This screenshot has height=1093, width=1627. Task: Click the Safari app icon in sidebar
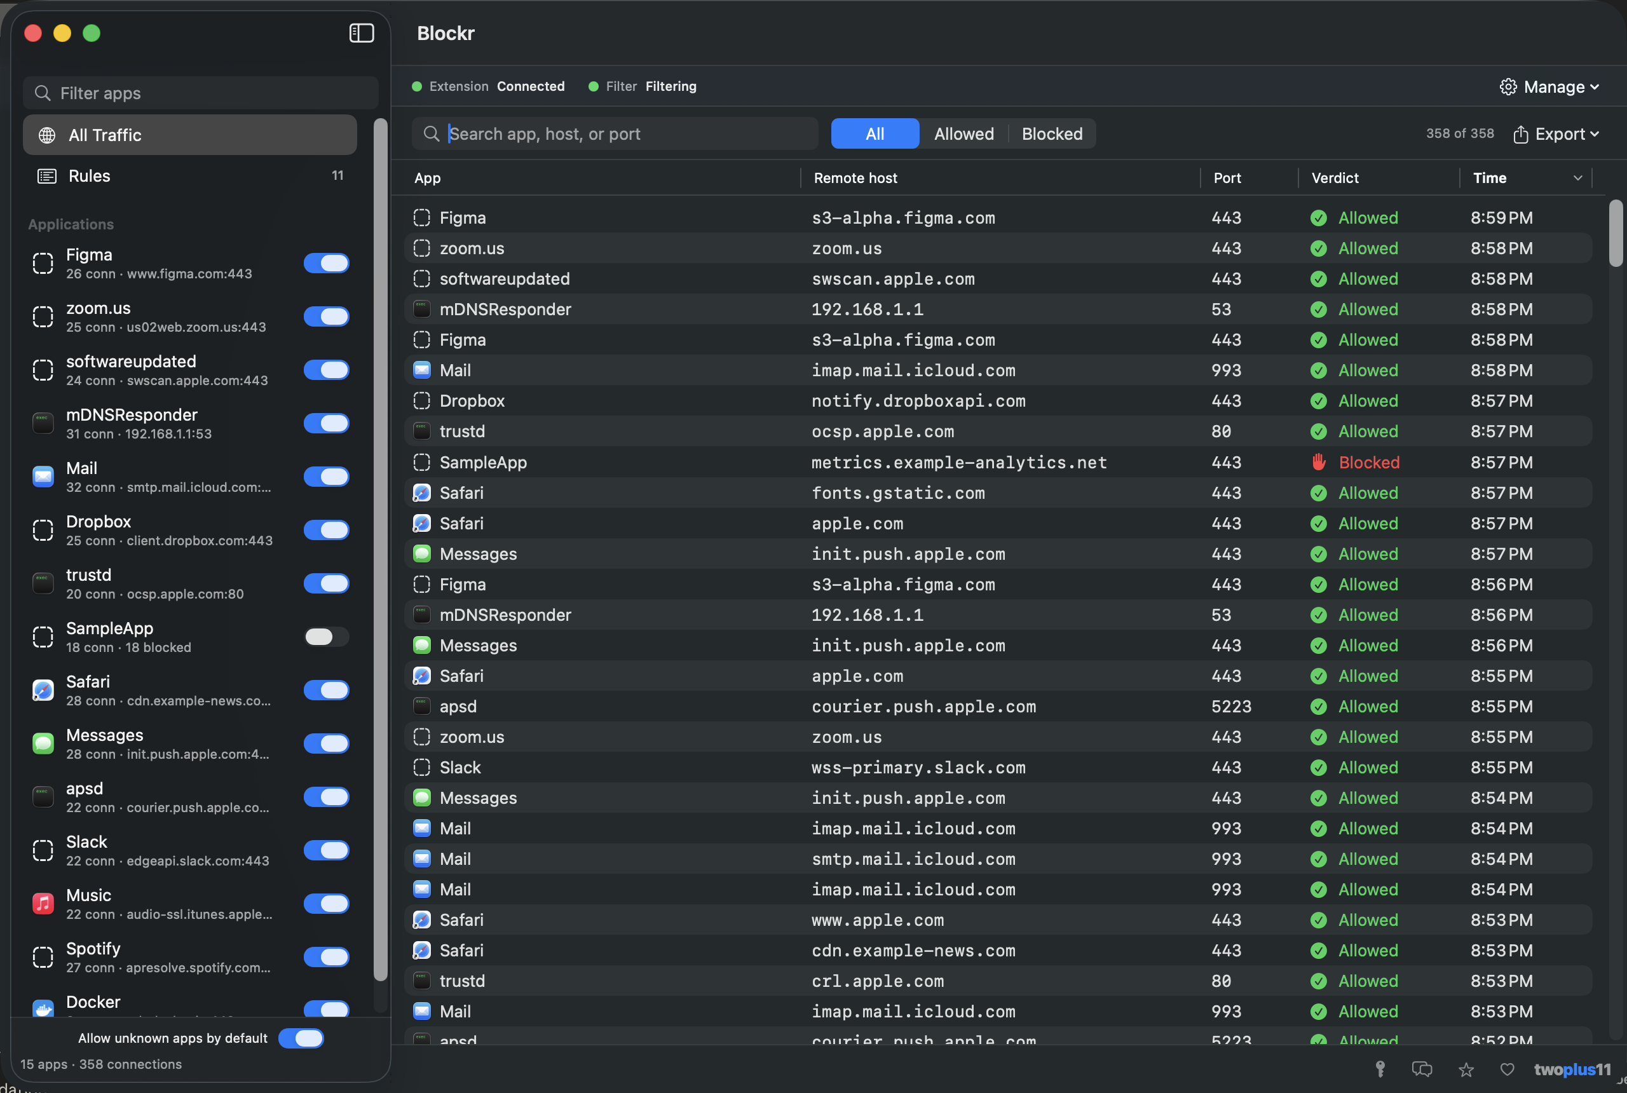tap(43, 690)
